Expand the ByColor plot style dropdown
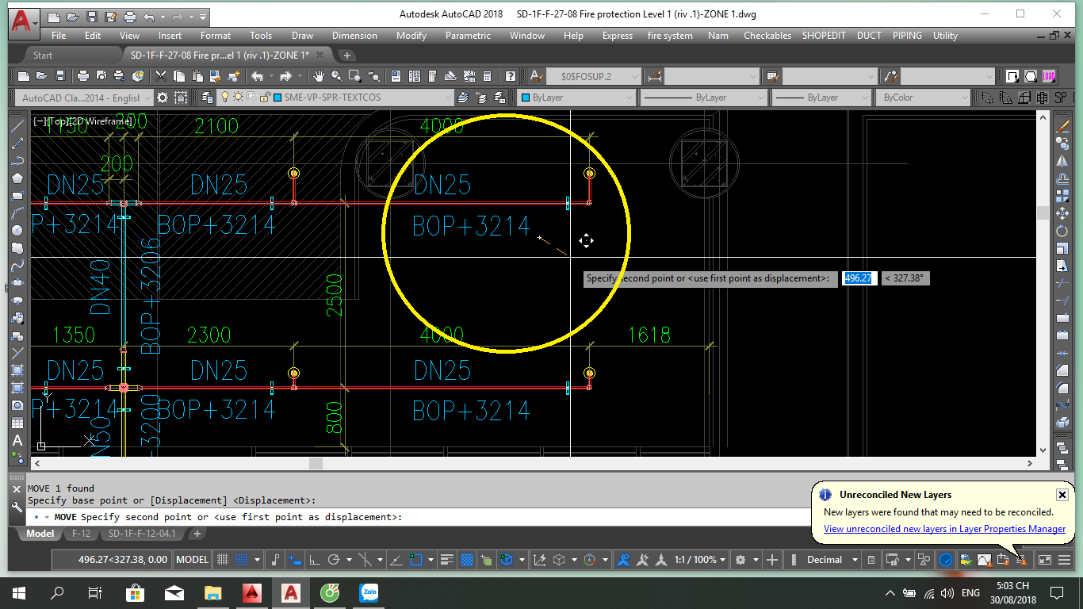 click(924, 98)
